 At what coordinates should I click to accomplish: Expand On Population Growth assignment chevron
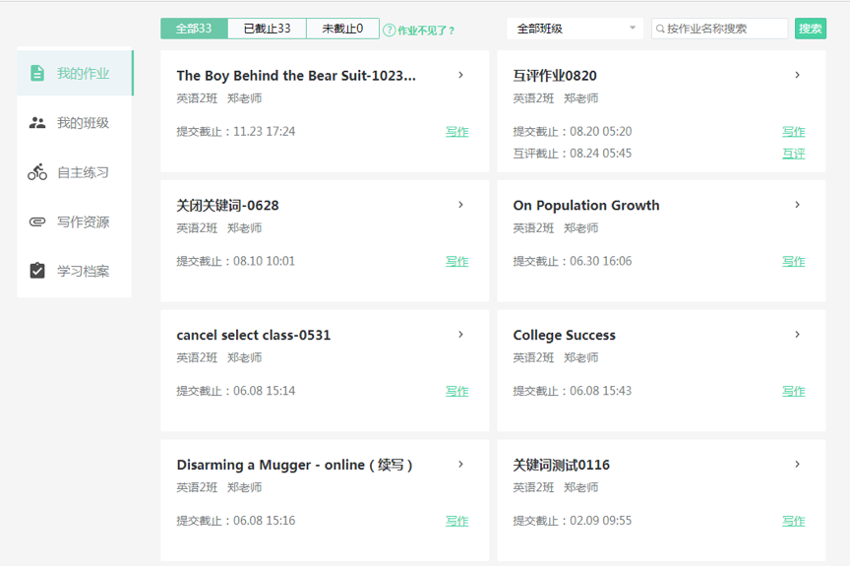pos(797,205)
